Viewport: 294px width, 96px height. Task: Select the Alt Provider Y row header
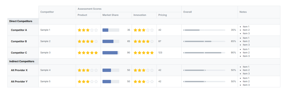click(23, 82)
